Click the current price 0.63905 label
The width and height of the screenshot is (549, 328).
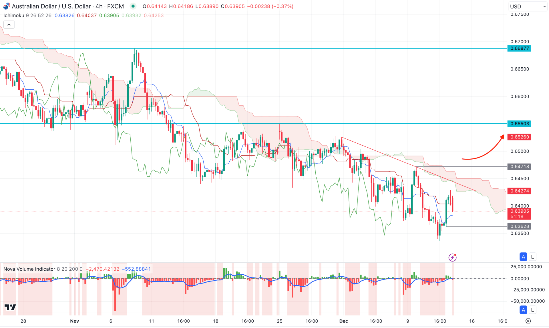click(x=519, y=214)
